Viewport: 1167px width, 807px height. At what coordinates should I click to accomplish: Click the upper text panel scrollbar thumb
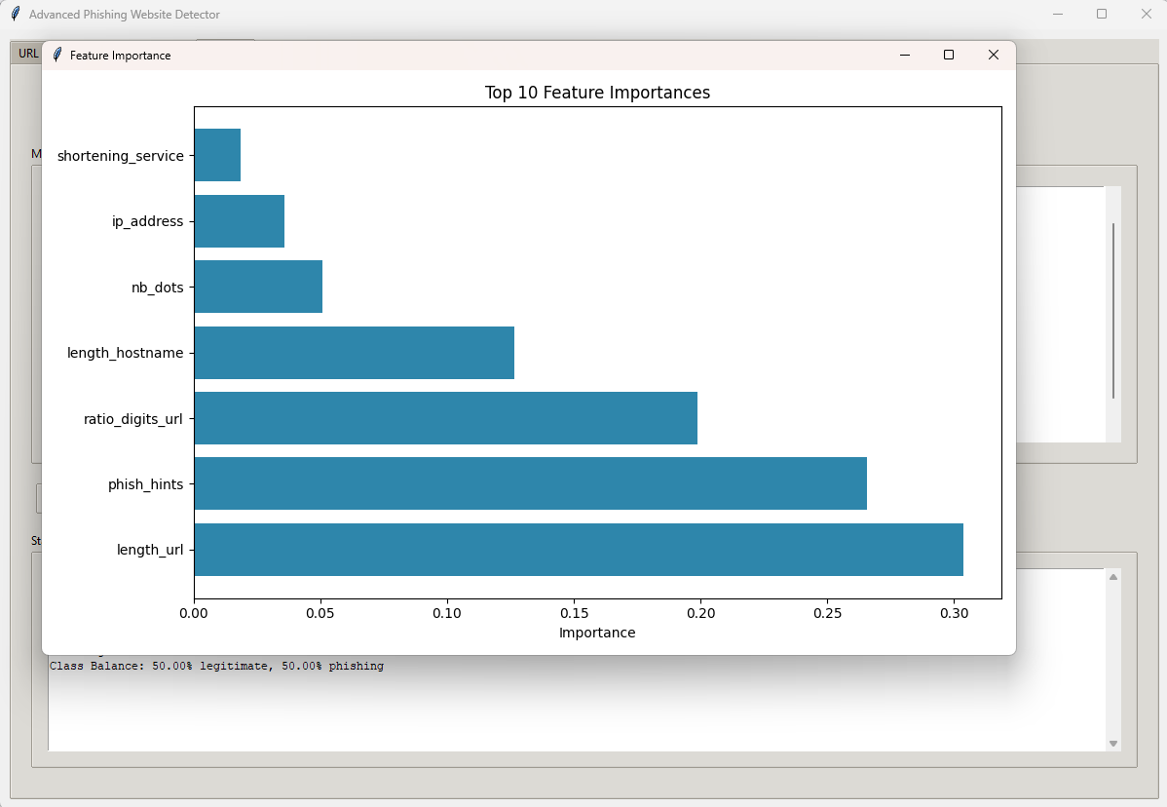[x=1113, y=310]
